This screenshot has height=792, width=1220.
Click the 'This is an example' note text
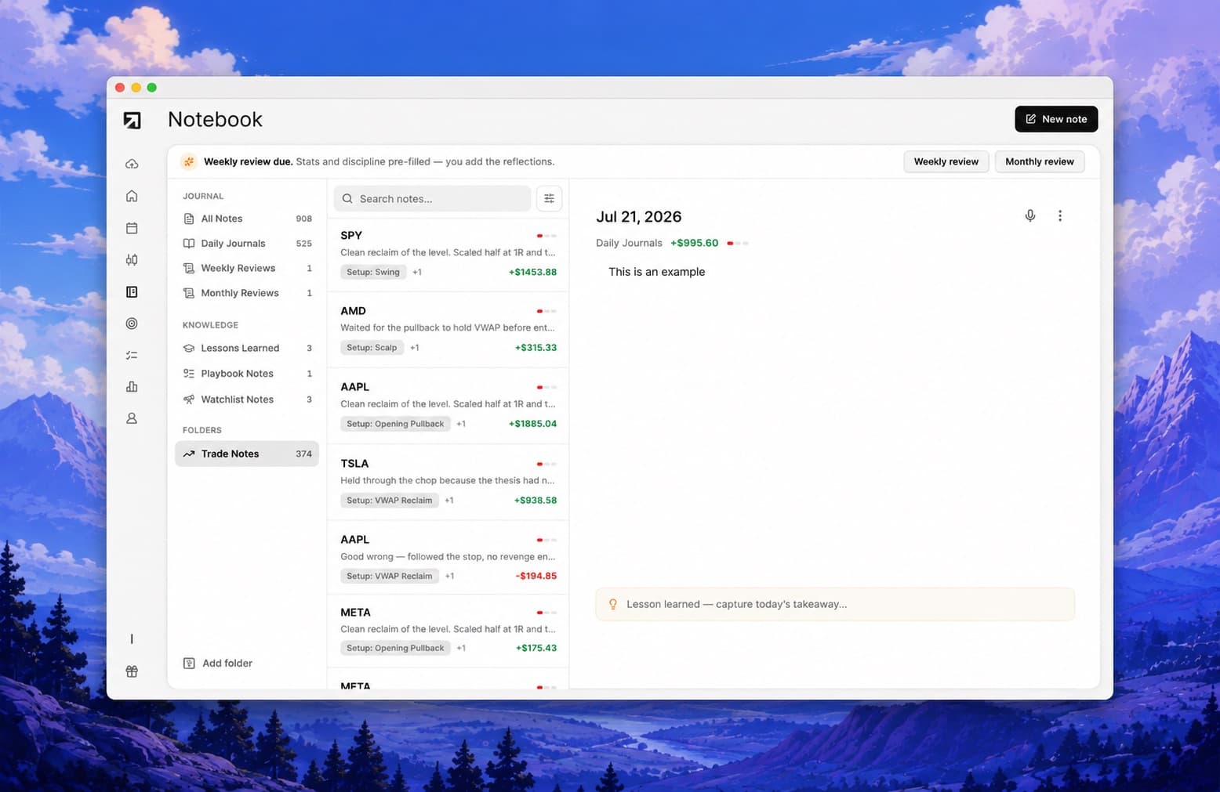click(657, 272)
